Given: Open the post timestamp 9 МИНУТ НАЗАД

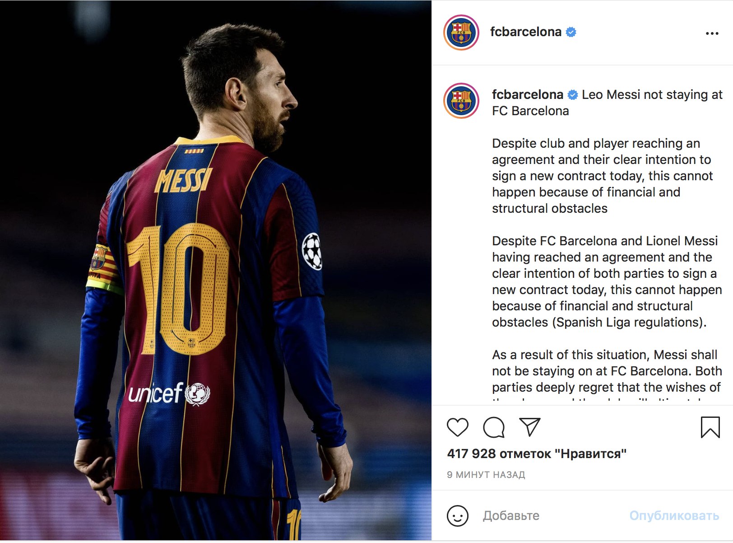Looking at the screenshot, I should (486, 475).
